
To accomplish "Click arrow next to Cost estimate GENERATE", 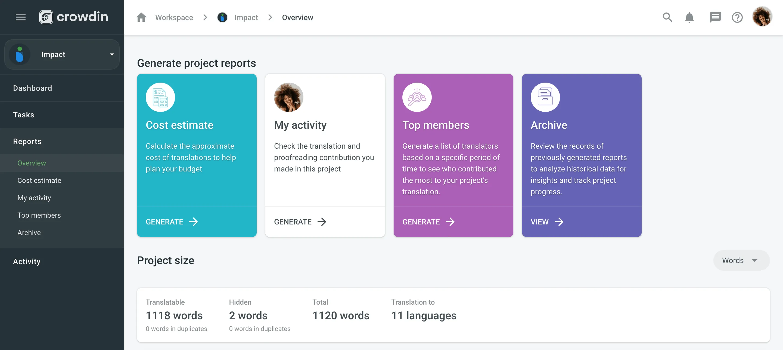I will coord(194,222).
